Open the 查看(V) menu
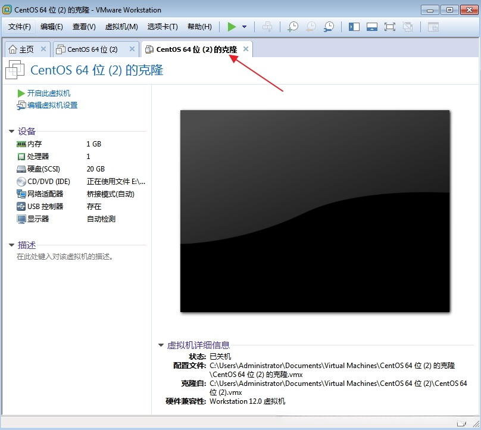 pos(84,27)
